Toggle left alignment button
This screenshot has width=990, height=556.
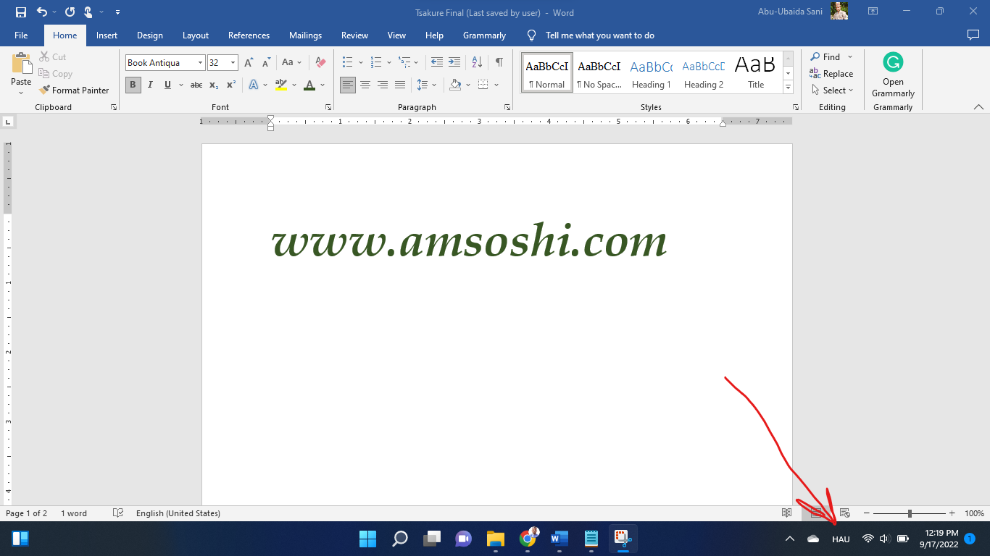(x=348, y=85)
